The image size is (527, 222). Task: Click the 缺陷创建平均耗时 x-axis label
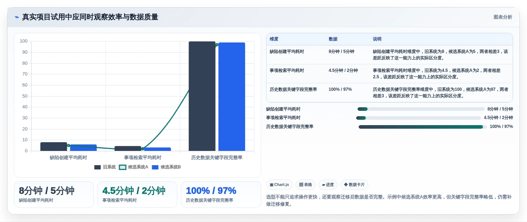click(68, 158)
